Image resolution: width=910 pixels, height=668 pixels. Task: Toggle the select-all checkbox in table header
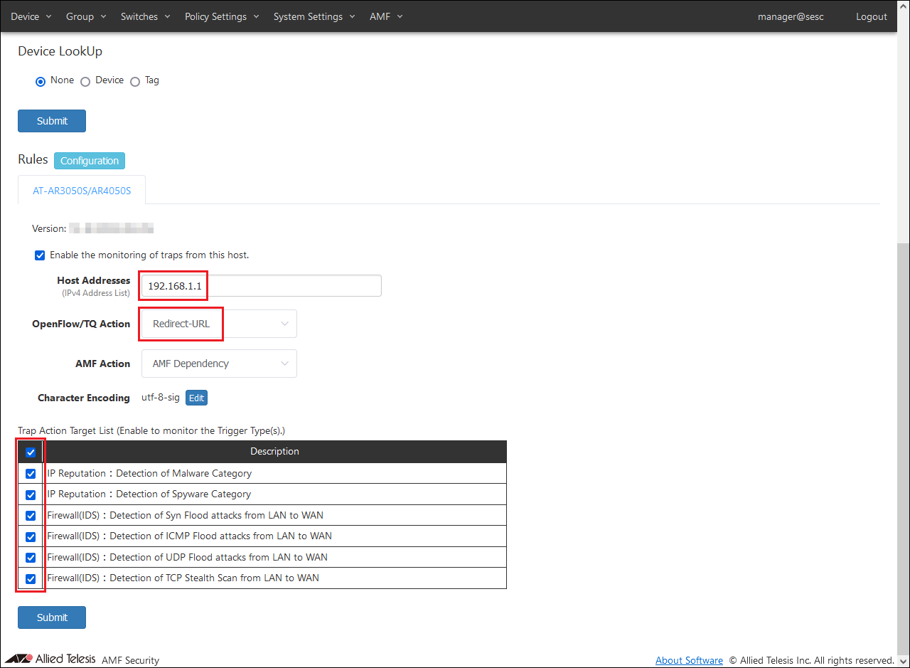click(31, 452)
